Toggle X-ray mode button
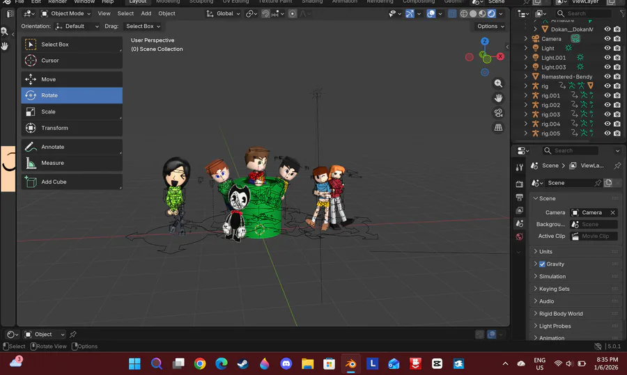The width and height of the screenshot is (627, 375). pyautogui.click(x=452, y=14)
